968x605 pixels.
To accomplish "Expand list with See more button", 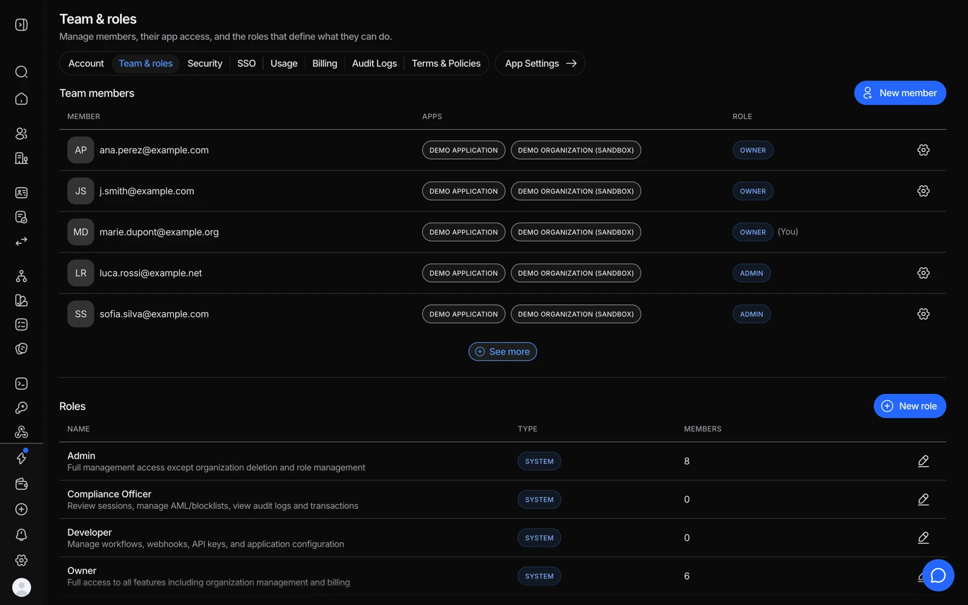I will 503,352.
